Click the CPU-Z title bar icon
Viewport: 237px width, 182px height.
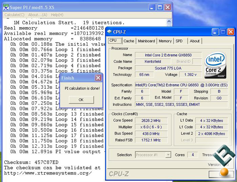click(x=109, y=32)
